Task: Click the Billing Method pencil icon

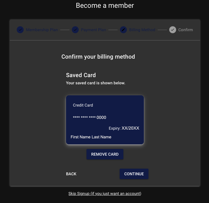Action: [x=123, y=30]
